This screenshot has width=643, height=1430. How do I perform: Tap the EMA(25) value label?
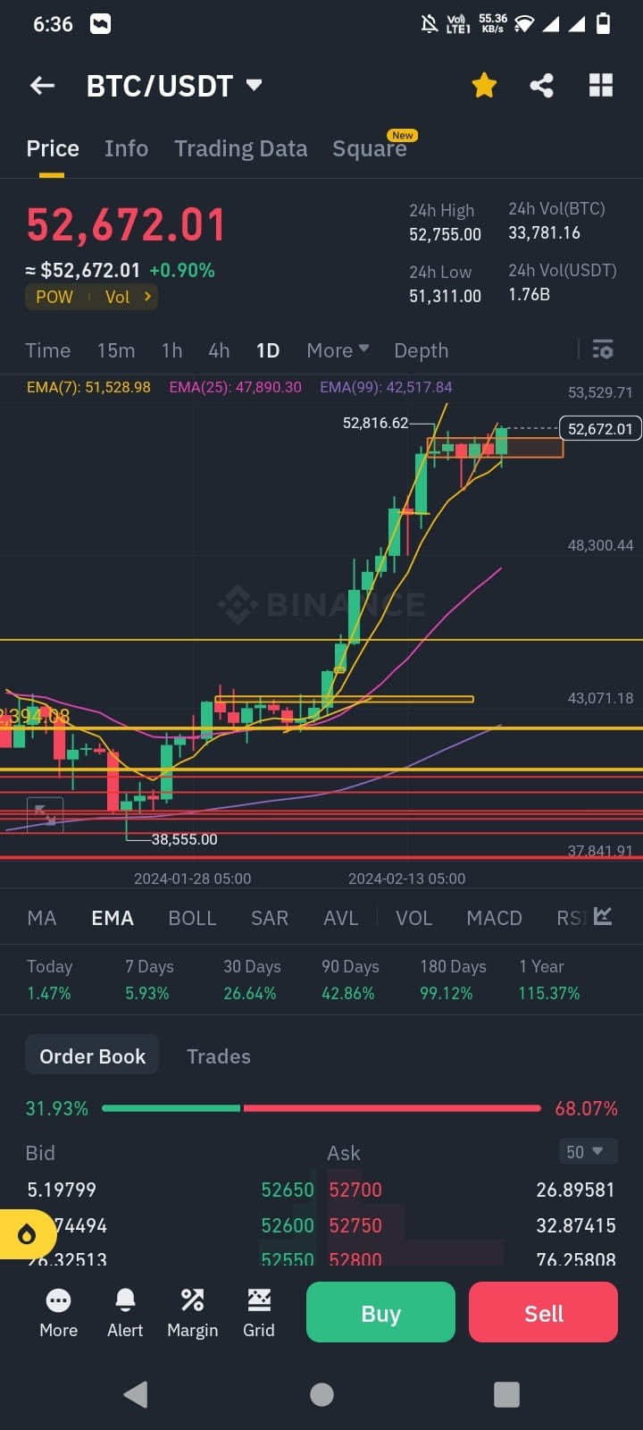236,387
